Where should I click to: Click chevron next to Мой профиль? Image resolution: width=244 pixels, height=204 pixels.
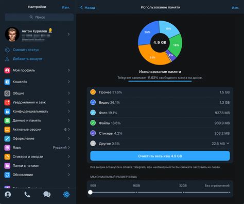[68, 70]
